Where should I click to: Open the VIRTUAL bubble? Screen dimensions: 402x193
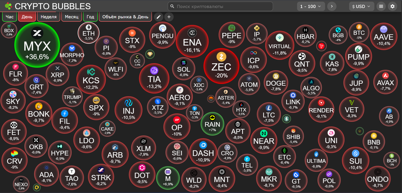[x=280, y=45]
